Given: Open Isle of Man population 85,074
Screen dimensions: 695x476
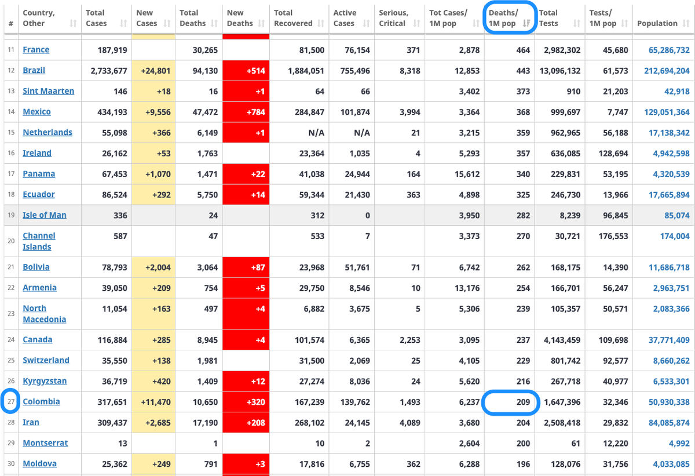Looking at the screenshot, I should tap(677, 215).
